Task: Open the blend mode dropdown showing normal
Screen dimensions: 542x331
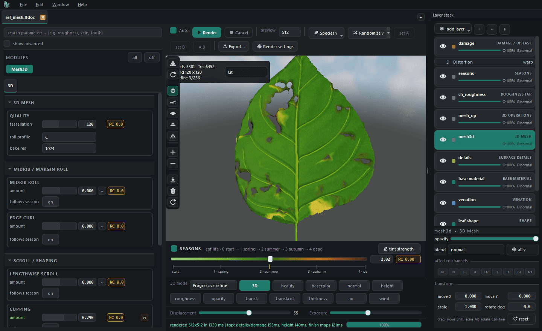Action: tap(476, 250)
